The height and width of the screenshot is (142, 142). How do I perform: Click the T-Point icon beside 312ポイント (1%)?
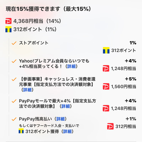pyautogui.click(x=9, y=29)
